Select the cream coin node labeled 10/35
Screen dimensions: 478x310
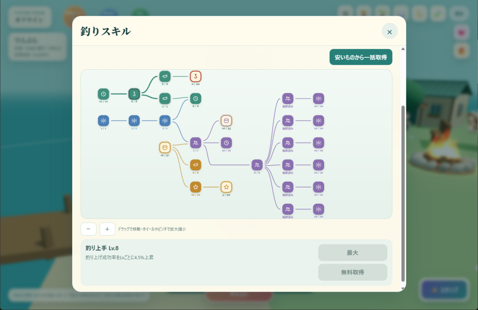point(226,121)
